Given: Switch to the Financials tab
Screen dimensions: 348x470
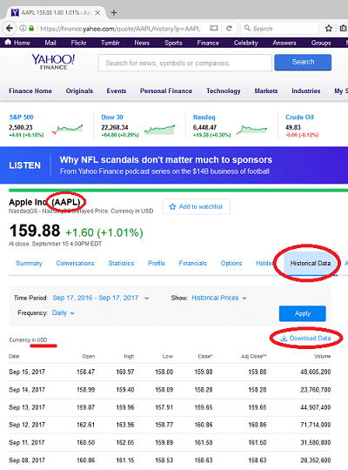Looking at the screenshot, I should click(x=193, y=263).
